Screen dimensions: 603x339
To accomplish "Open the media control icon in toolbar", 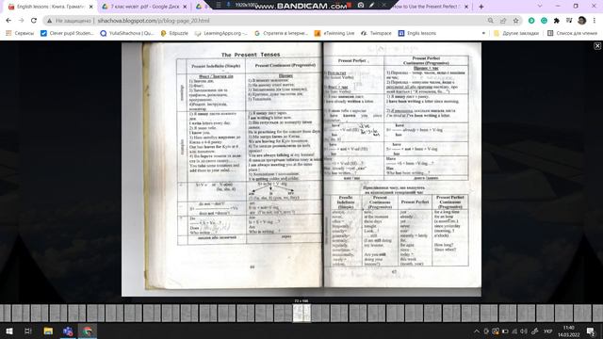I will tap(569, 21).
